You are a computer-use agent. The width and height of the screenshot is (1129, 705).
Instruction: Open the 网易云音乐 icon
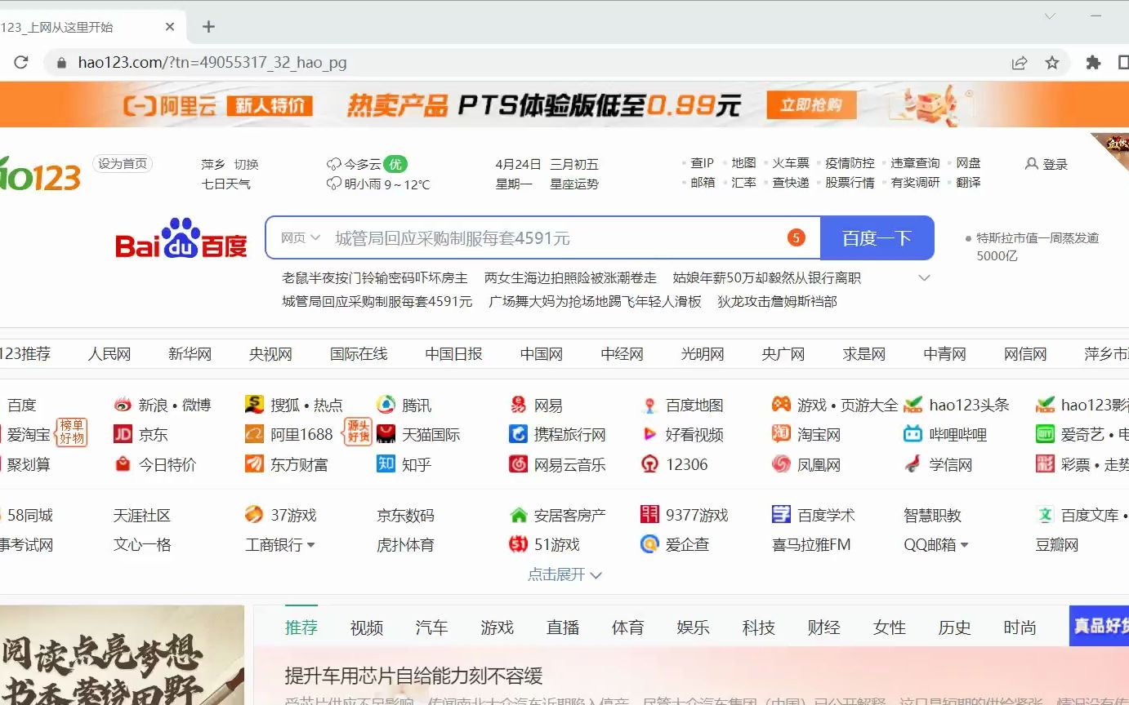coord(518,463)
